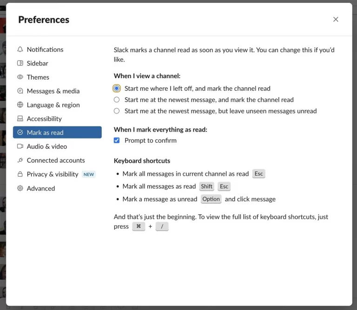
Task: Go to Privacy & visibility settings
Action: click(53, 174)
